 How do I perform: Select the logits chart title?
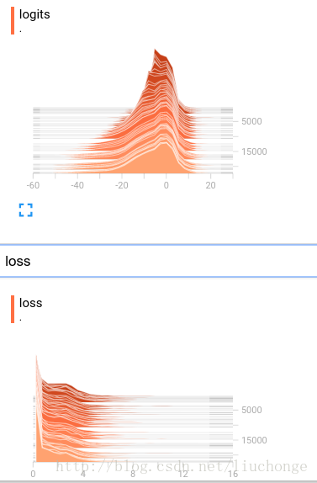pyautogui.click(x=34, y=14)
